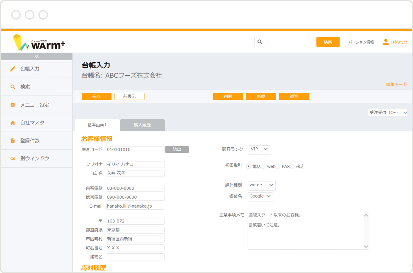
Task: Click the フリガナ input field
Action: click(x=135, y=165)
